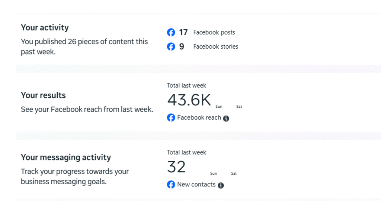The image size is (381, 214).
Task: Click the Facebook icon next to New contacts
Action: (171, 185)
